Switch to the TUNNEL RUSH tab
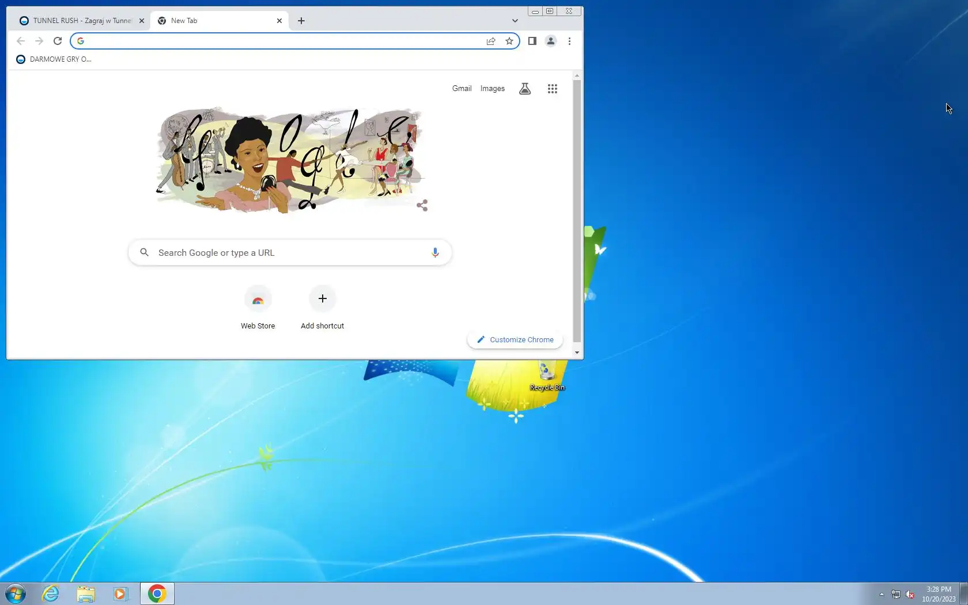Screen dimensions: 968x605 click(x=80, y=21)
